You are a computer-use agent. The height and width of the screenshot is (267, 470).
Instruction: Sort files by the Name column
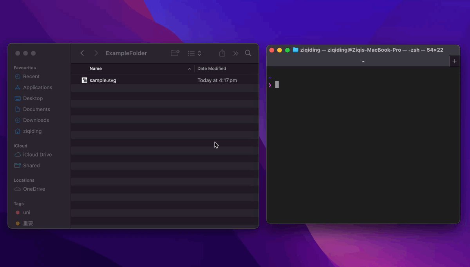click(96, 69)
